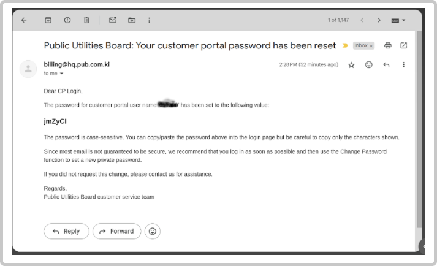Remove the Inbox label
The image size is (437, 266).
tap(371, 46)
